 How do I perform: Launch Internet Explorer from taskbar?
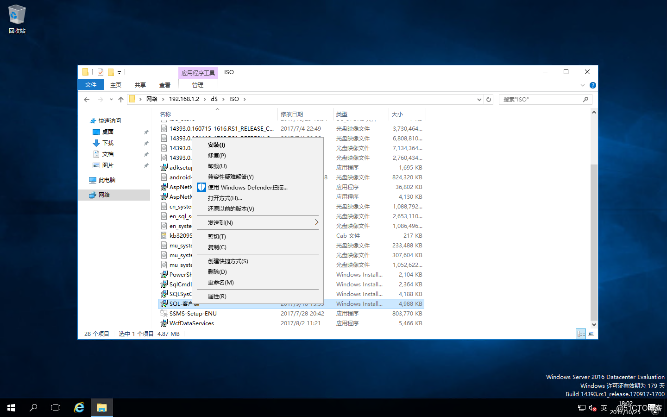[x=79, y=408]
